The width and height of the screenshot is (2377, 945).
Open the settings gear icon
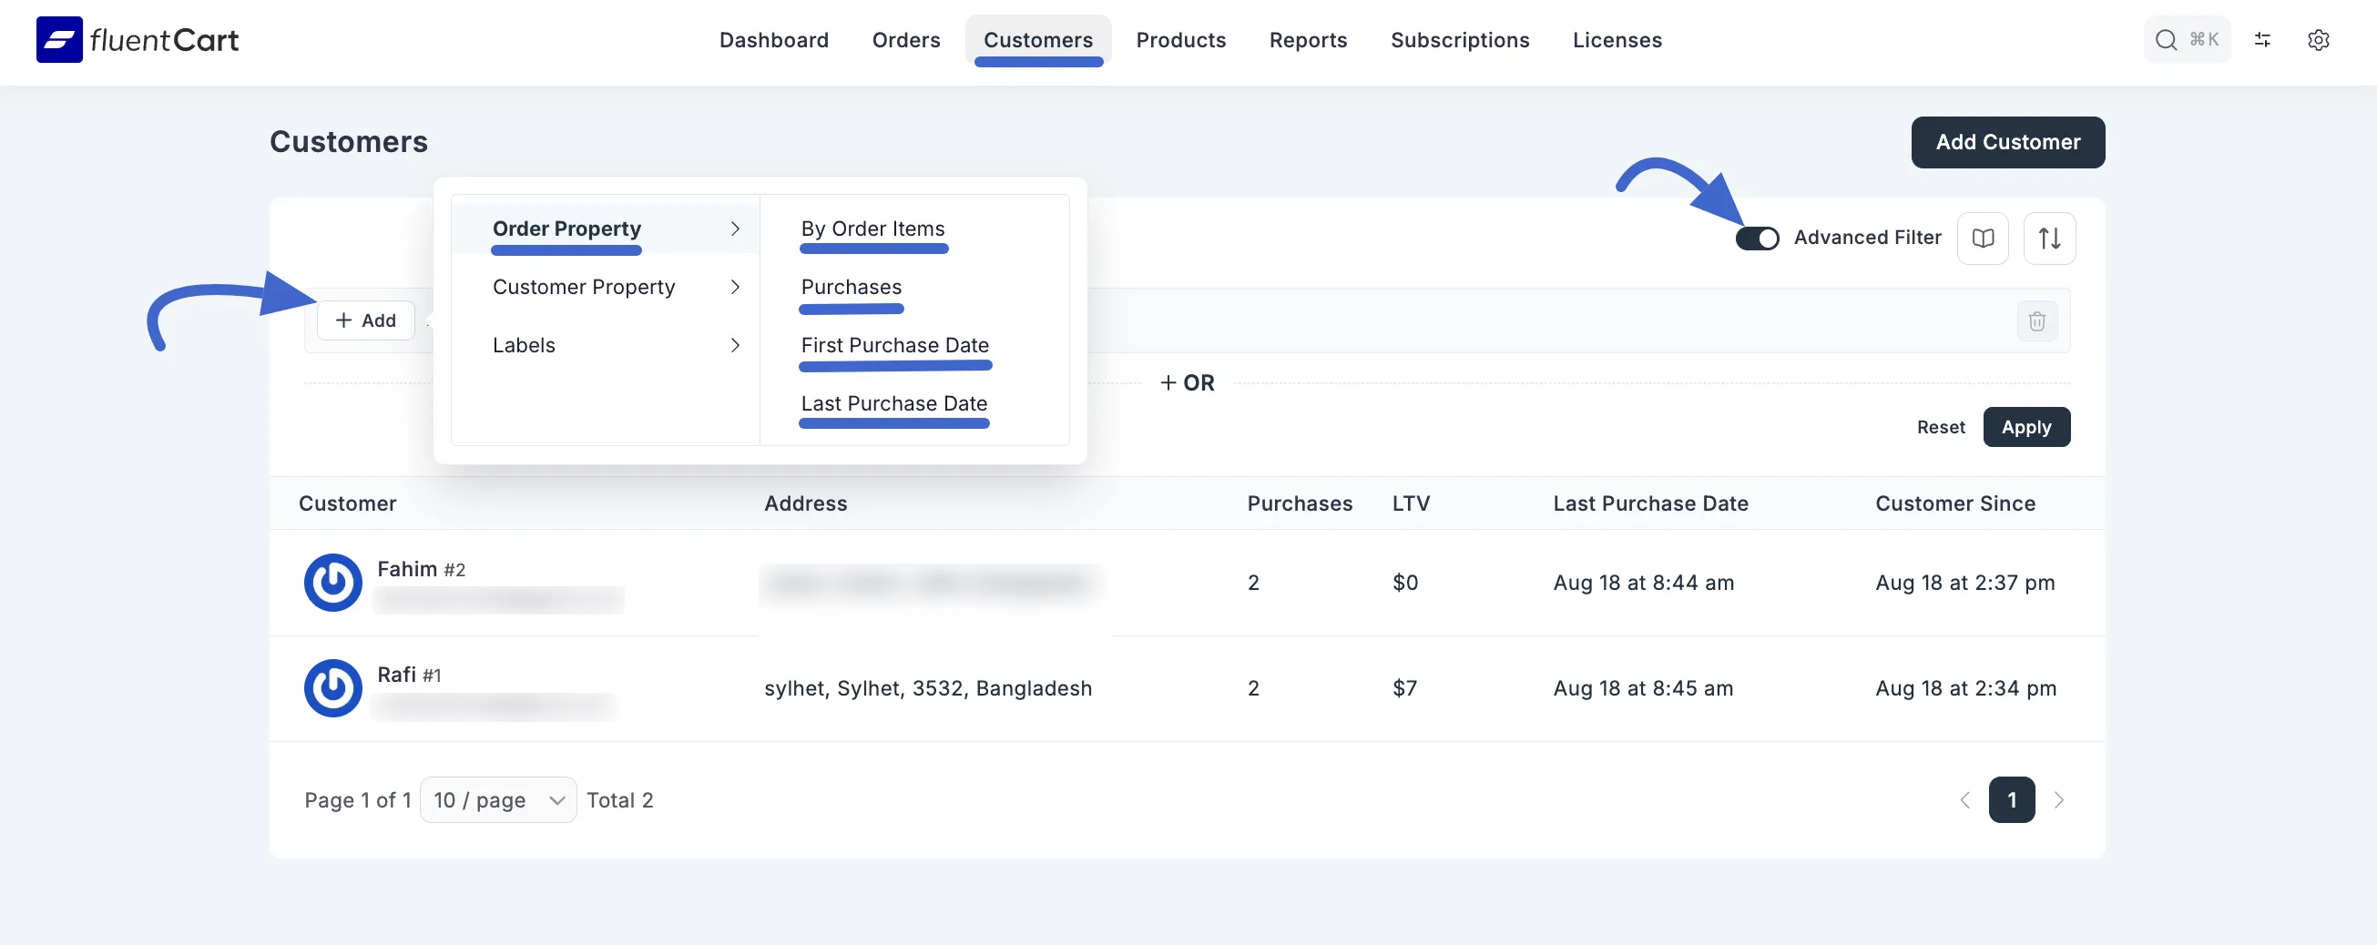click(x=2320, y=40)
